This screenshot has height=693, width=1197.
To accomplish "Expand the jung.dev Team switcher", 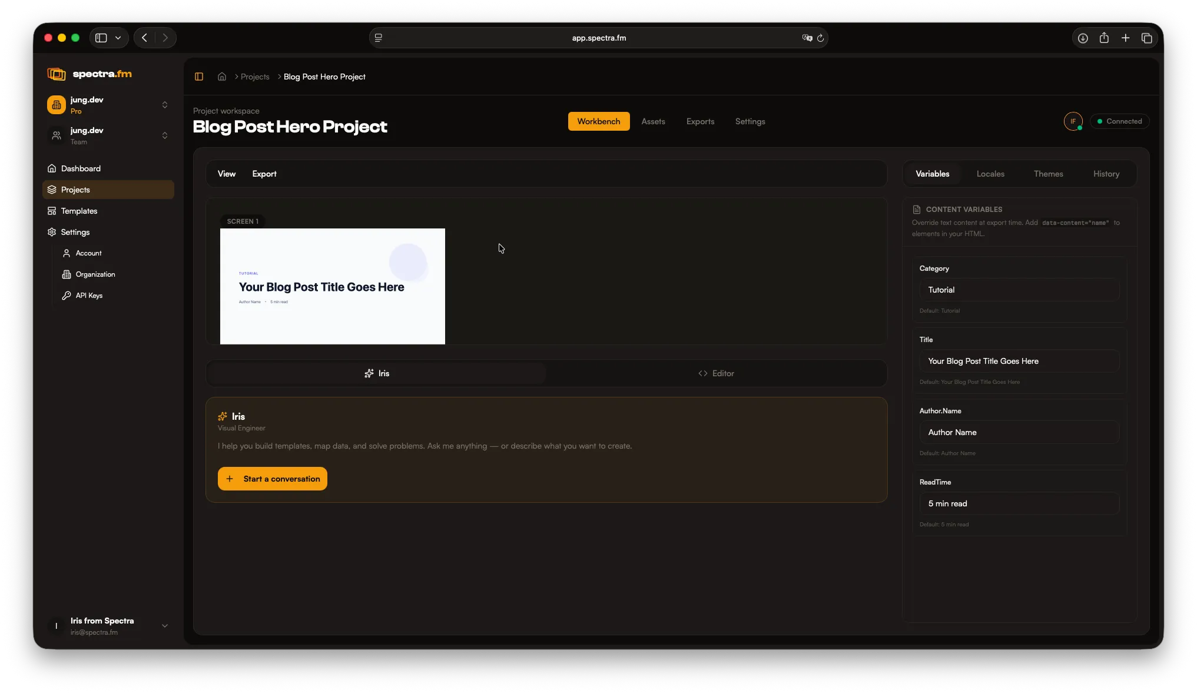I will (164, 135).
